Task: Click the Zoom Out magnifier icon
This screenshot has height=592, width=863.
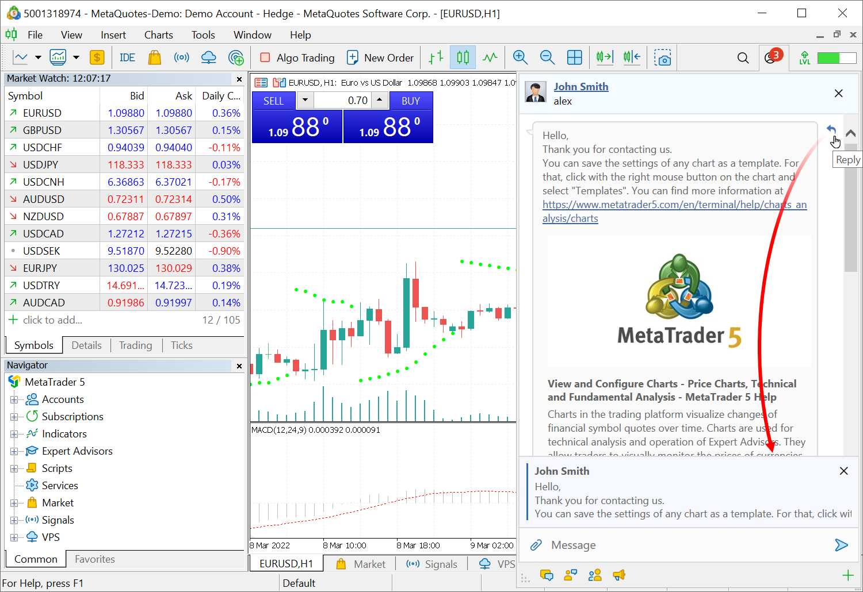Action: 547,57
